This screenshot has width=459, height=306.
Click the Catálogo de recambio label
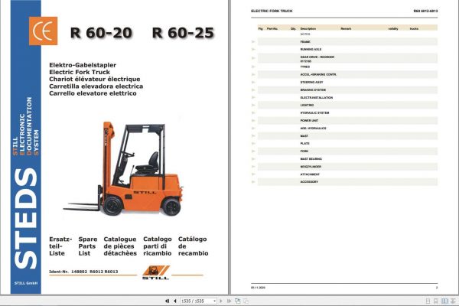[194, 246]
